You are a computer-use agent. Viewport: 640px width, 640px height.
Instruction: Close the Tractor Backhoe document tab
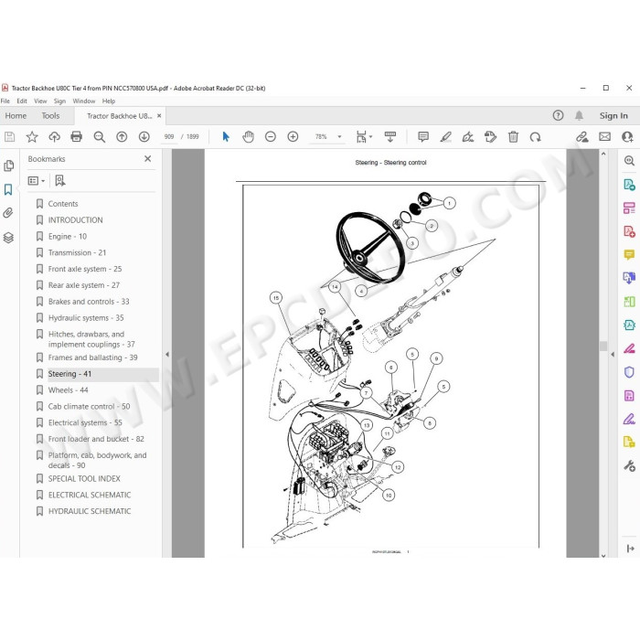pyautogui.click(x=159, y=116)
